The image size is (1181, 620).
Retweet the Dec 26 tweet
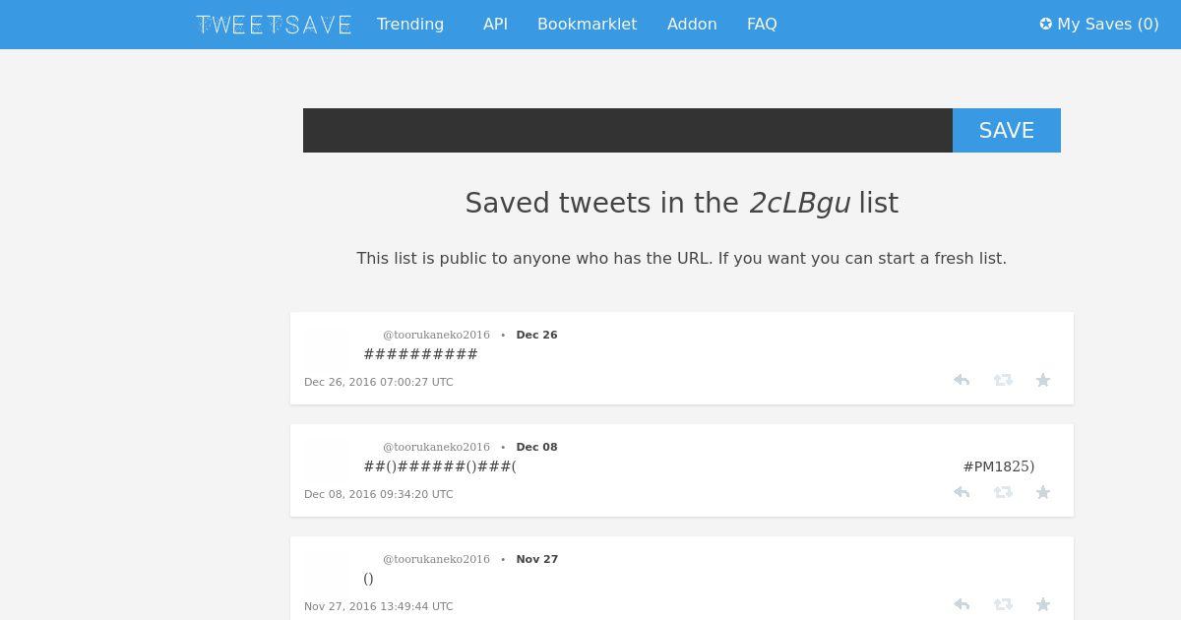[x=1003, y=380]
